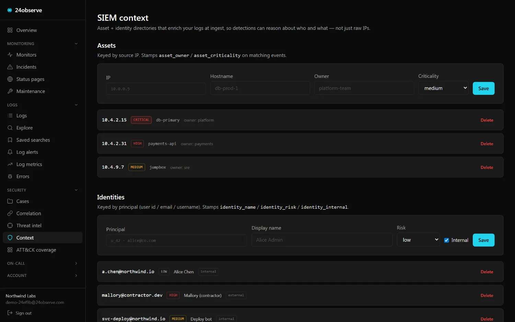Delete the 10.4.2.15 db-primary asset

[487, 120]
